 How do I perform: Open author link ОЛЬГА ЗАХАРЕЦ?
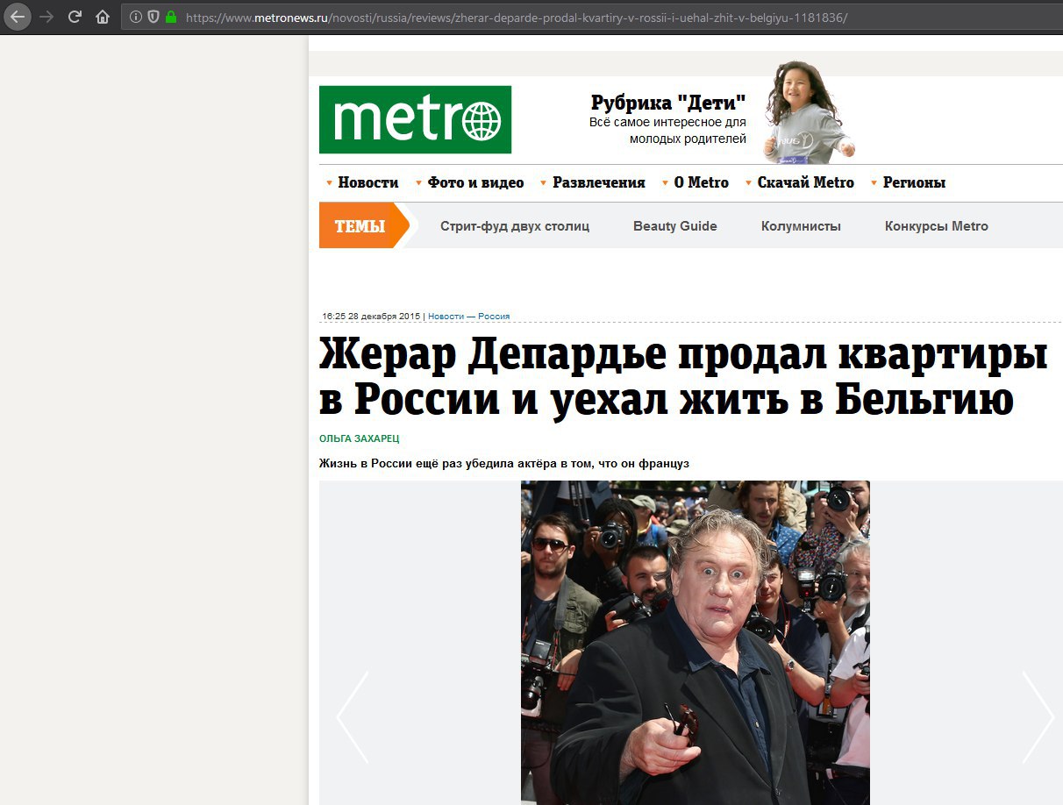[360, 438]
